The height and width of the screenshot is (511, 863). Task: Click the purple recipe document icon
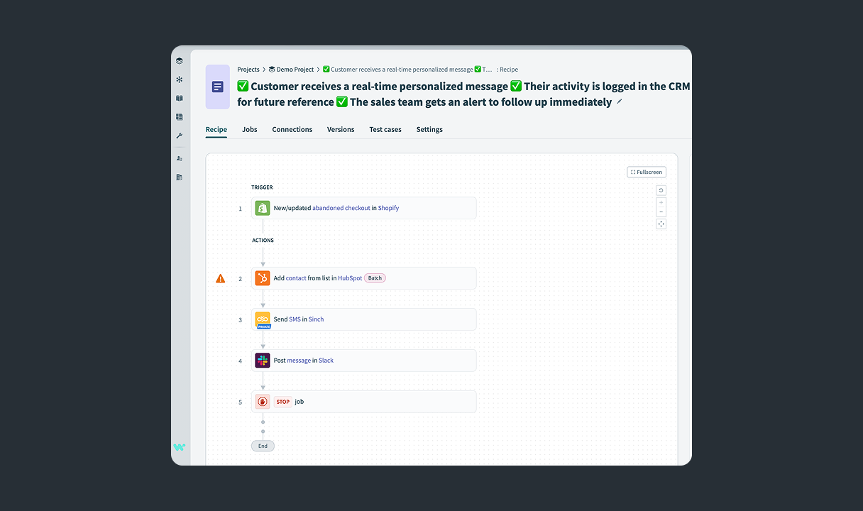coord(218,87)
